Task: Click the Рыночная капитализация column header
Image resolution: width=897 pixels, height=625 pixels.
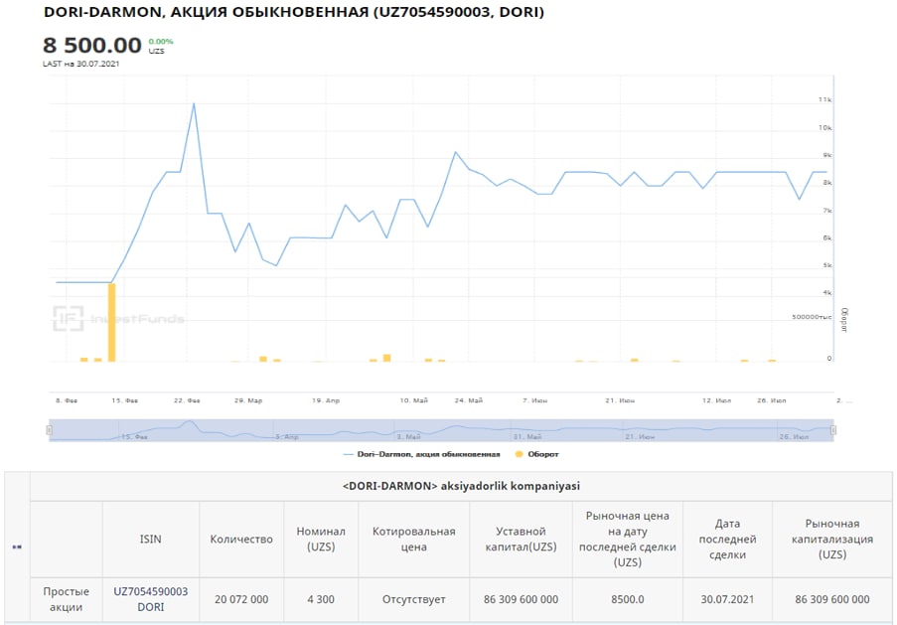Action: (832, 540)
